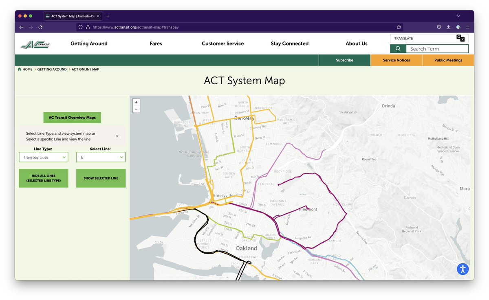Image resolution: width=489 pixels, height=300 pixels.
Task: Click the home icon in breadcrumb
Action: [19, 69]
